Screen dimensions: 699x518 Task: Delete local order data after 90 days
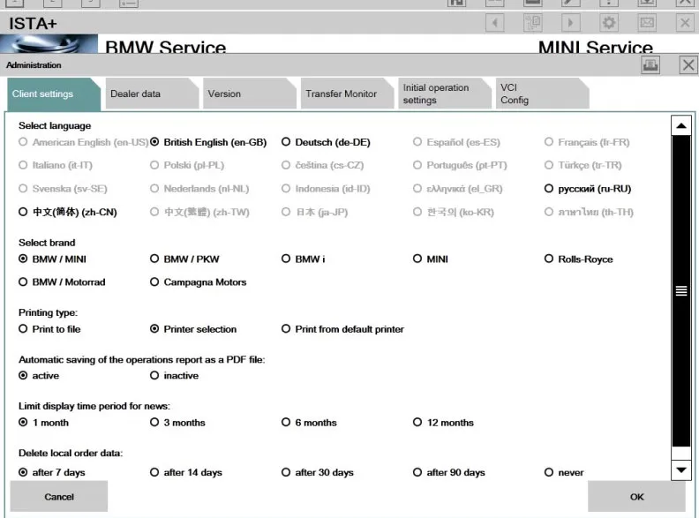point(449,472)
